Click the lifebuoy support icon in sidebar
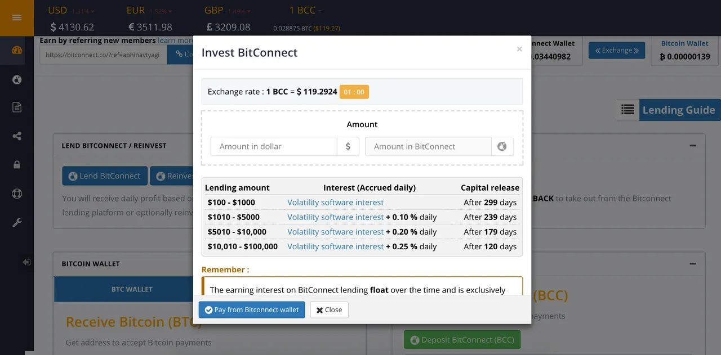Viewport: 721px width, 355px height. coord(17,194)
